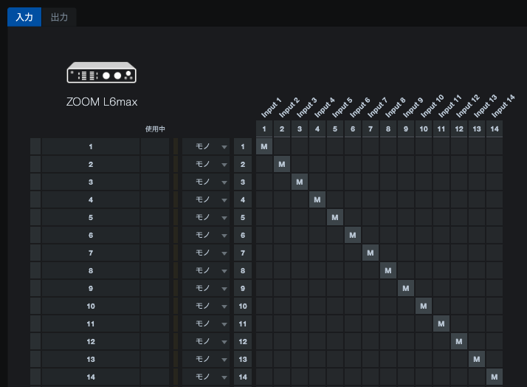
Task: Click the color strip beside channel 3
Action: pos(176,182)
